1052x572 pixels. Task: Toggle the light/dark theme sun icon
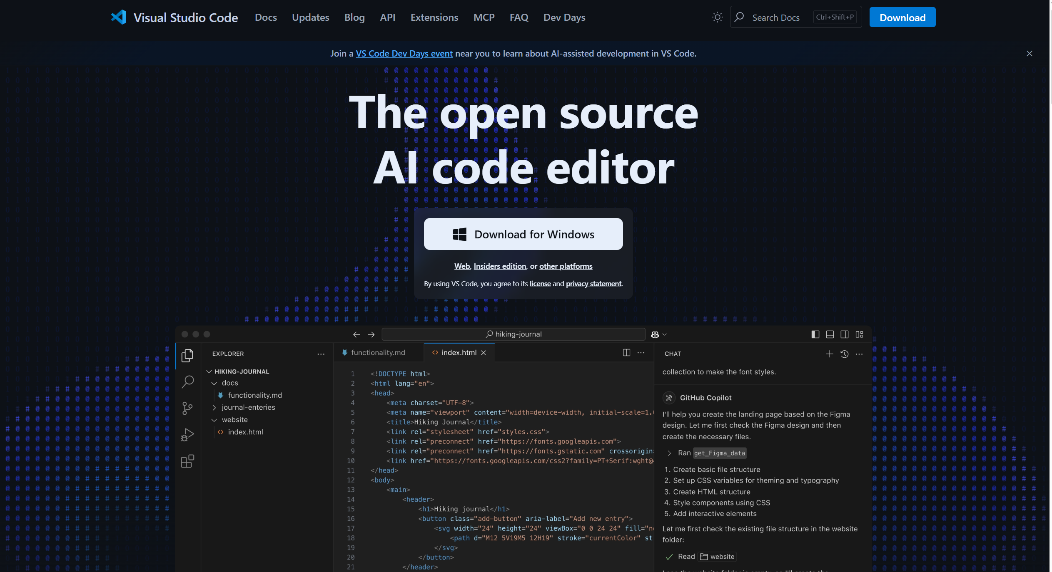pyautogui.click(x=717, y=17)
